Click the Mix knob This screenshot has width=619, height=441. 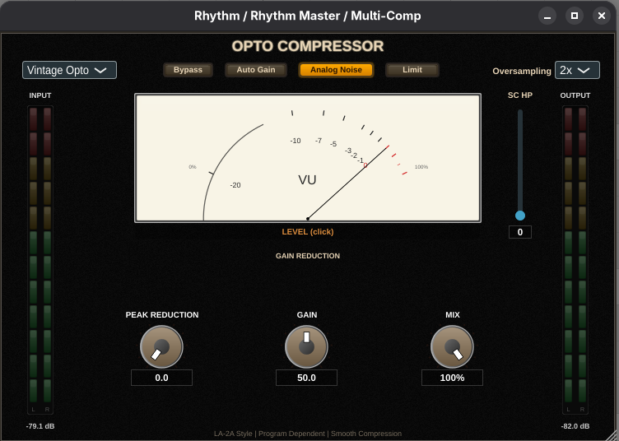coord(452,346)
